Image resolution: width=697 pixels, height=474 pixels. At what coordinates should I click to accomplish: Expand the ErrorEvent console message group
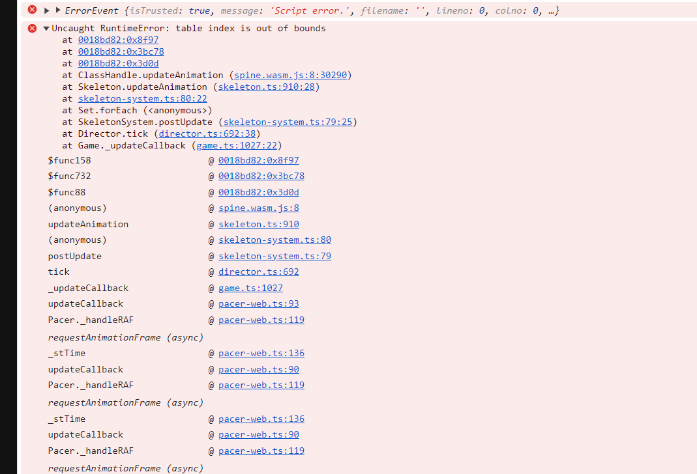click(x=47, y=10)
